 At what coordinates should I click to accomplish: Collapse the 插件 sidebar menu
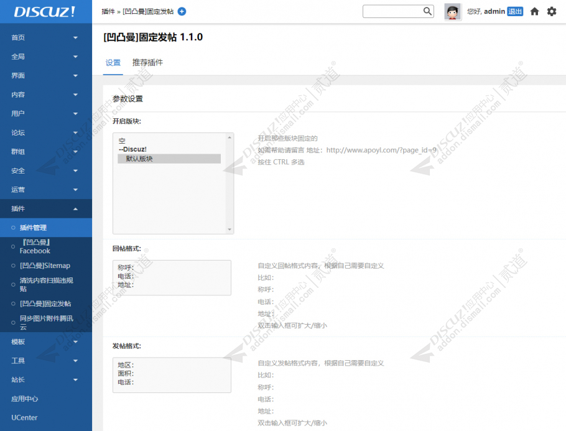pos(46,208)
